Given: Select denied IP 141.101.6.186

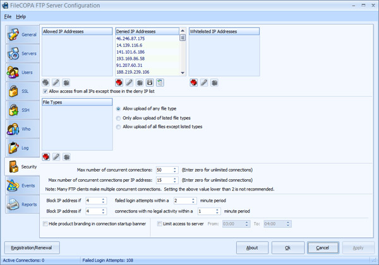Looking at the screenshot, I should click(148, 52).
